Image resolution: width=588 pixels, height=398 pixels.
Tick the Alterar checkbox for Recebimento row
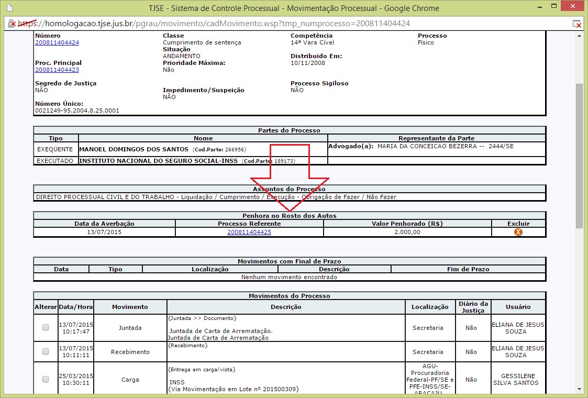click(46, 351)
